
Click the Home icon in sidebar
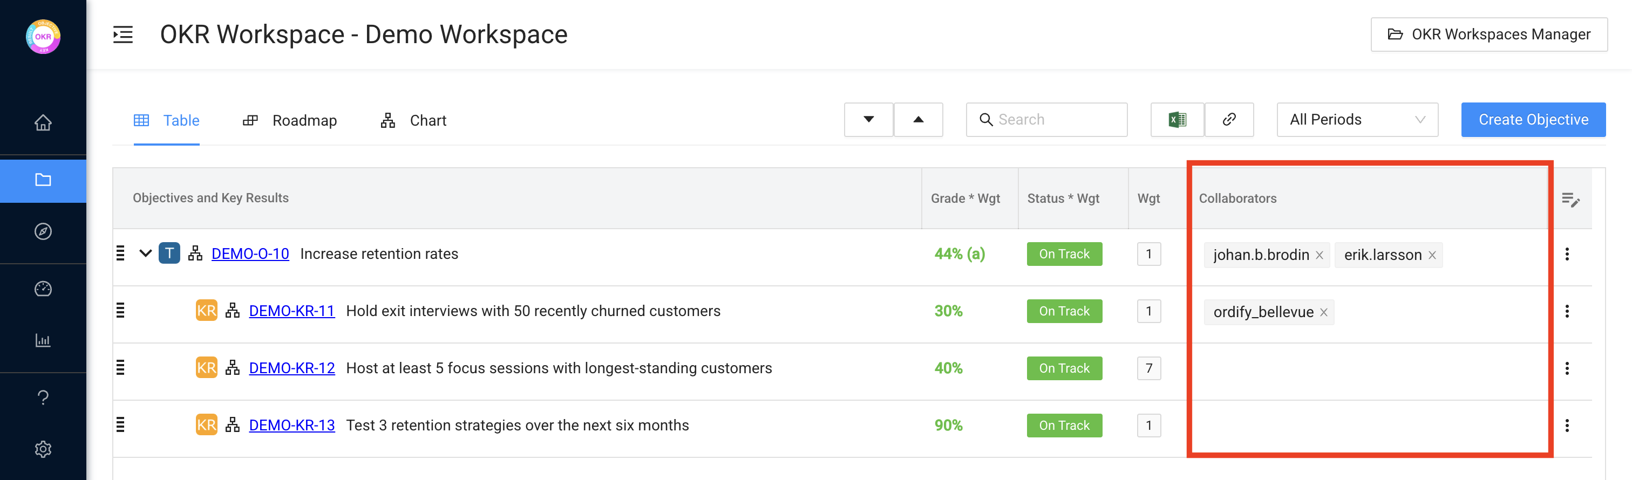tap(43, 122)
